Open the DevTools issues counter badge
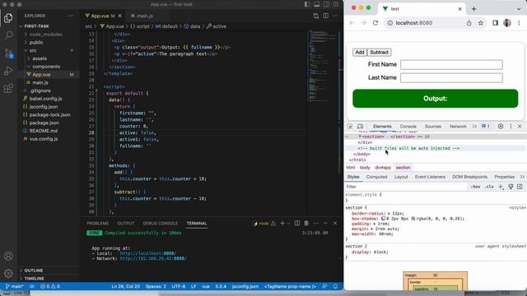The height and width of the screenshot is (296, 527). coord(485,126)
